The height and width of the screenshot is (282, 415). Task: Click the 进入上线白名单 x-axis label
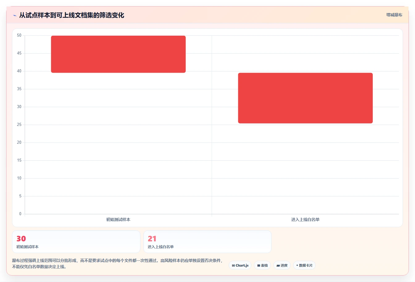(x=305, y=220)
